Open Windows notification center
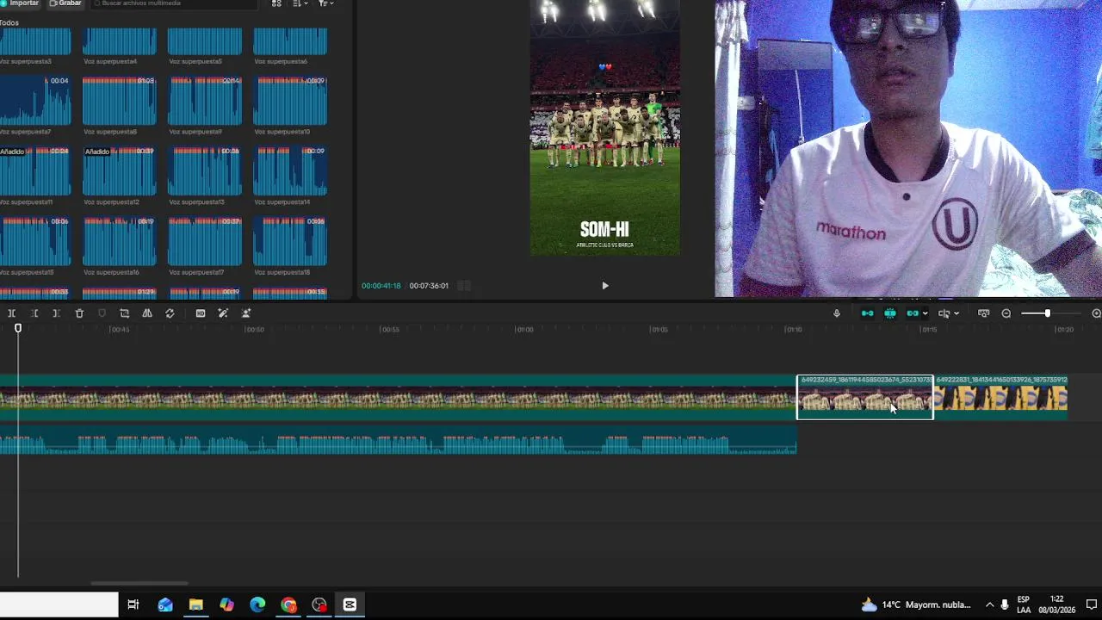Viewport: 1102px width, 620px height. tap(1091, 604)
